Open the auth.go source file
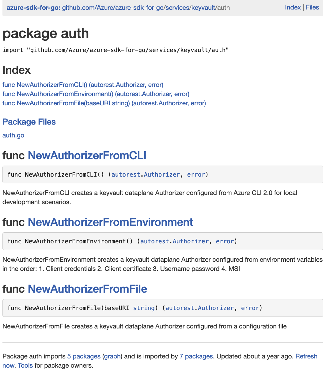 coord(13,135)
